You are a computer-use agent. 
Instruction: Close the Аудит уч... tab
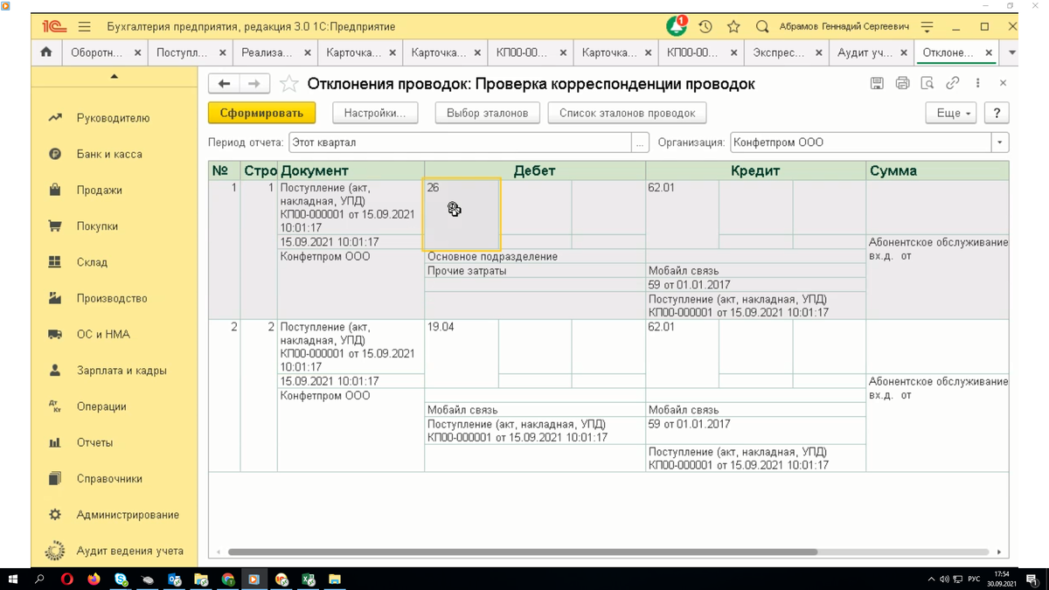click(904, 52)
